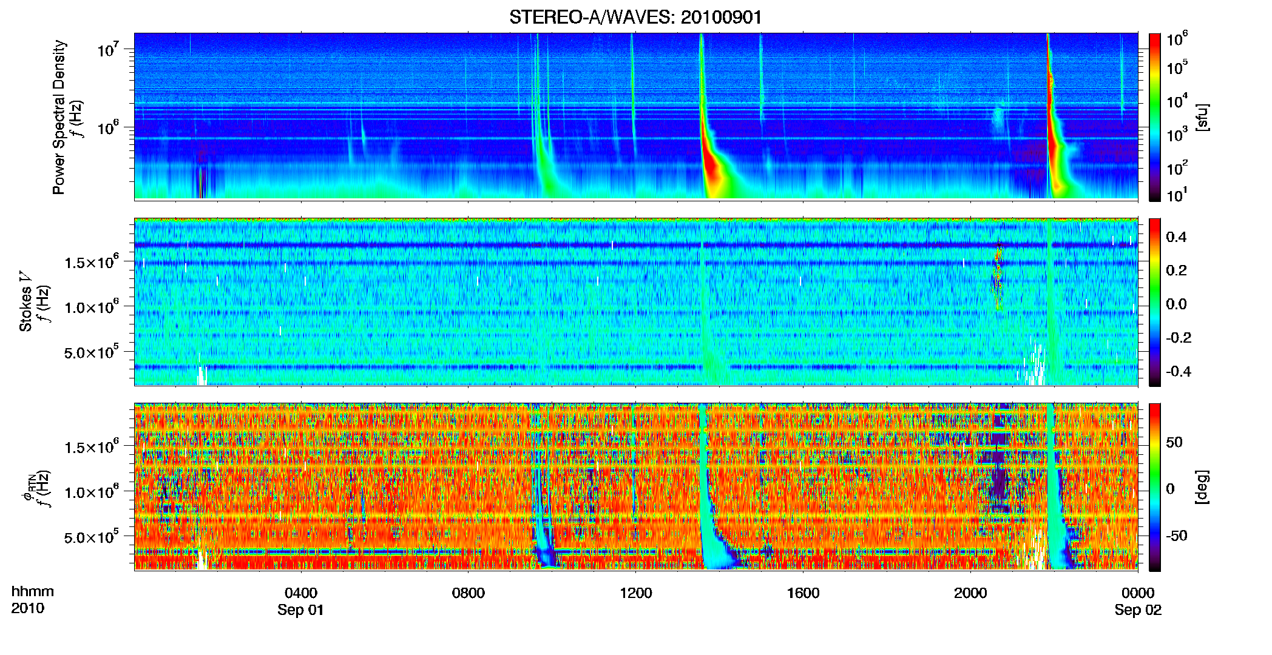The image size is (1272, 655).
Task: Select the Sep 01 date label
Action: [x=301, y=610]
